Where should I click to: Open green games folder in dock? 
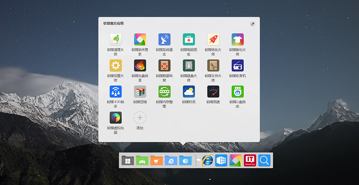142,160
